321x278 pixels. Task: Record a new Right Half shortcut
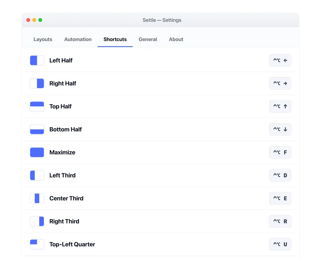pyautogui.click(x=280, y=83)
